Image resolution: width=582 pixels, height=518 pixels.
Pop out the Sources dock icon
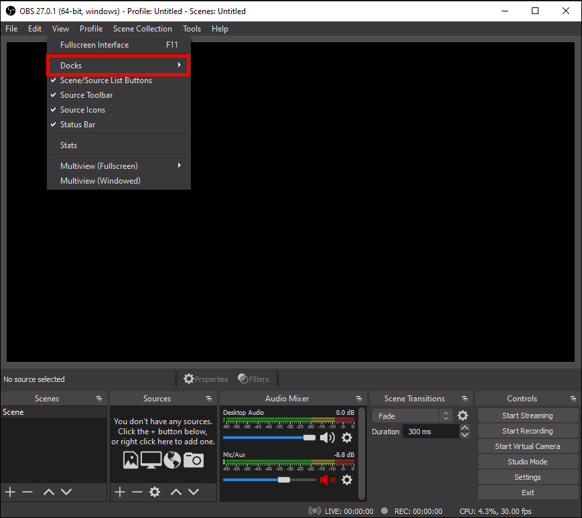click(209, 399)
